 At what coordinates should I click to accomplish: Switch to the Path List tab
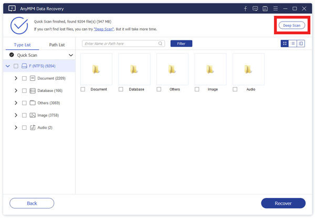coord(57,45)
